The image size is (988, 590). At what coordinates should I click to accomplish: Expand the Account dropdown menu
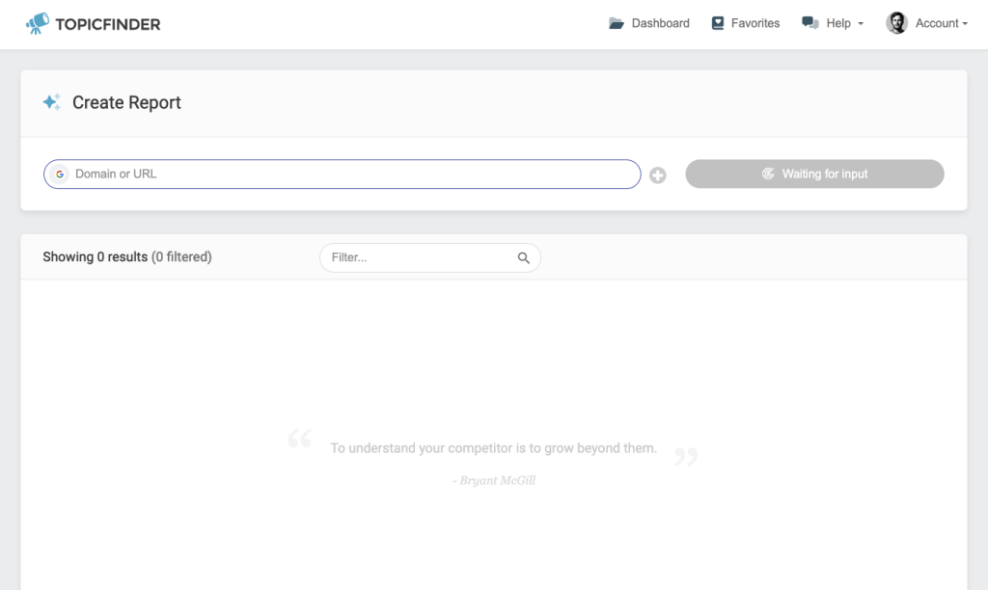tap(942, 23)
